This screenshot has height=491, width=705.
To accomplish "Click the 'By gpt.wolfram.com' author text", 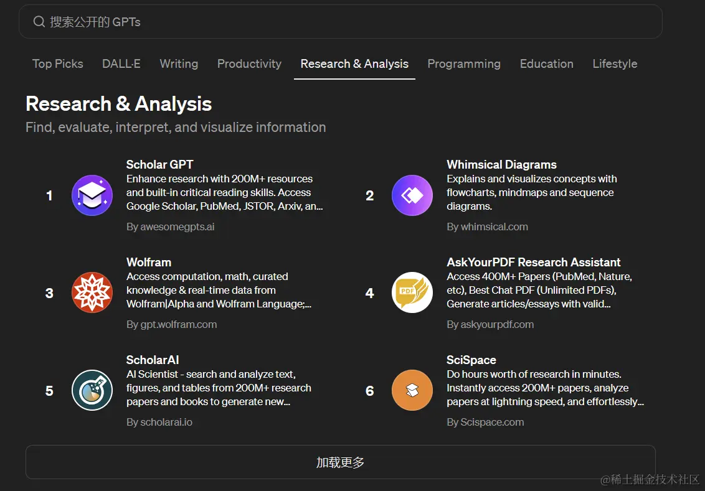I will tap(172, 324).
